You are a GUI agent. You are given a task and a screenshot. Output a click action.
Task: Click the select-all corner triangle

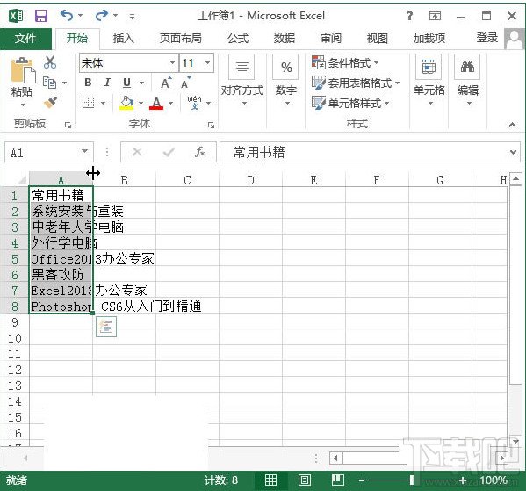(x=22, y=180)
